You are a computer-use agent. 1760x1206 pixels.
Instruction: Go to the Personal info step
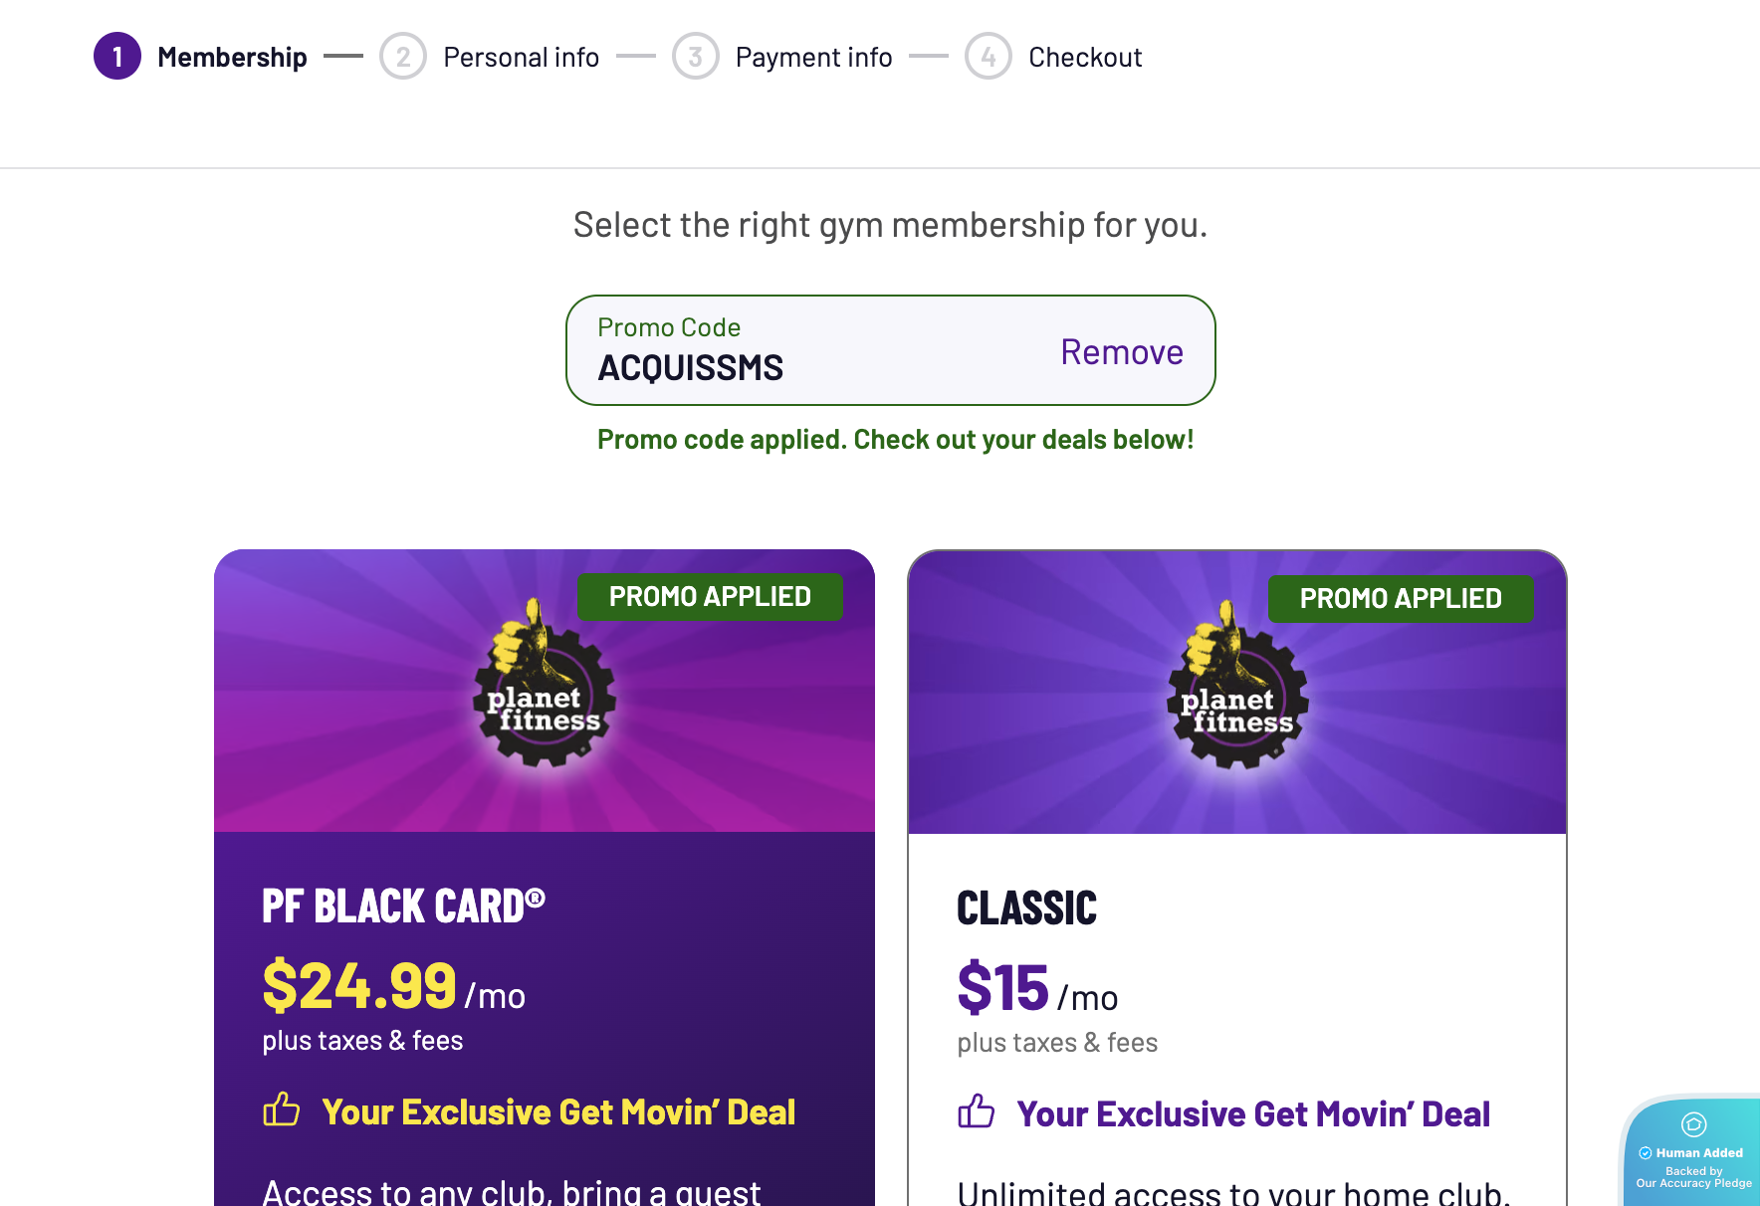click(521, 58)
